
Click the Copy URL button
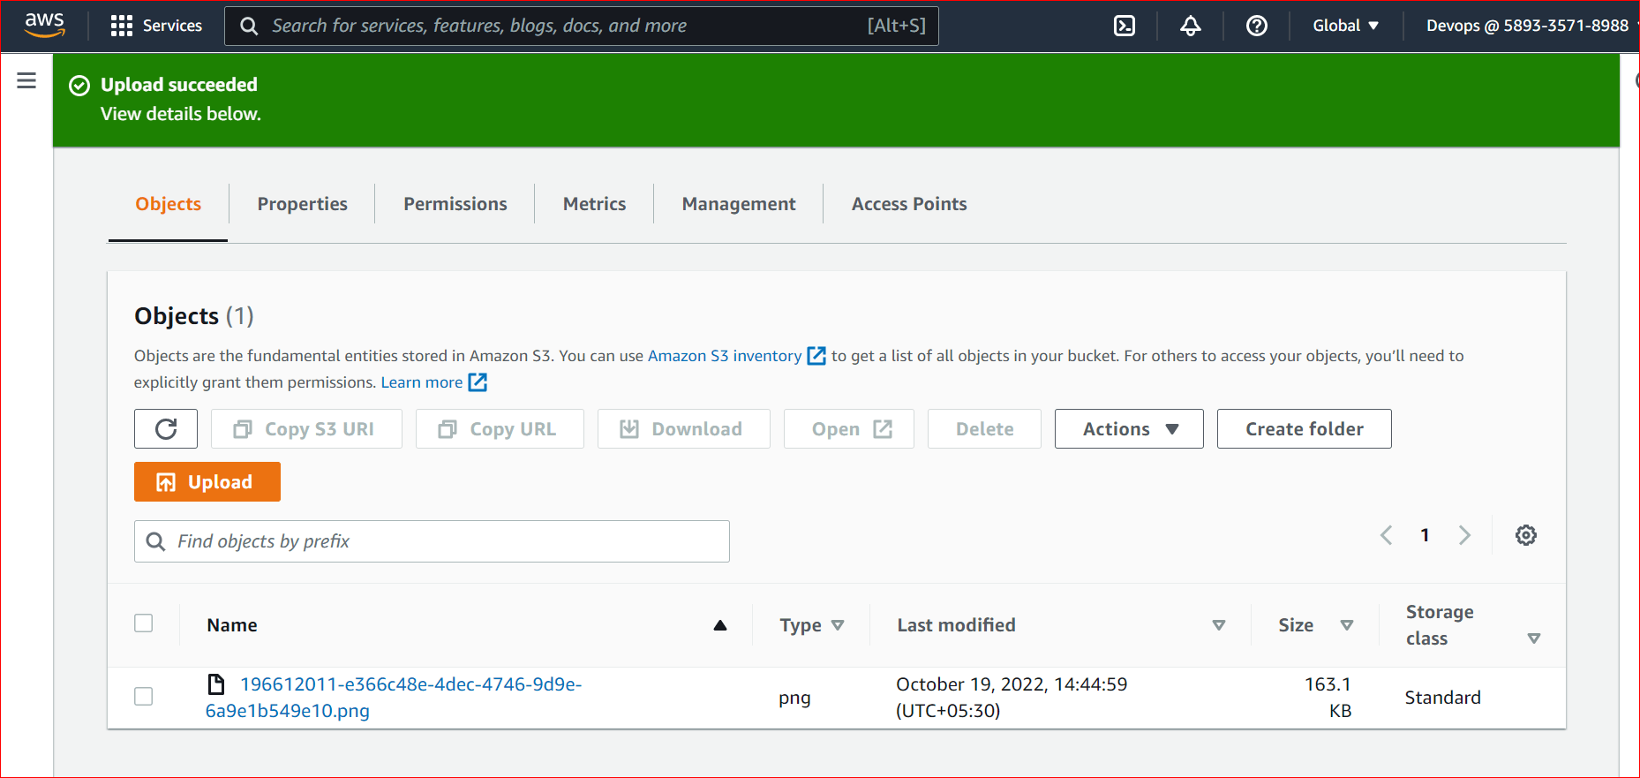pyautogui.click(x=500, y=429)
